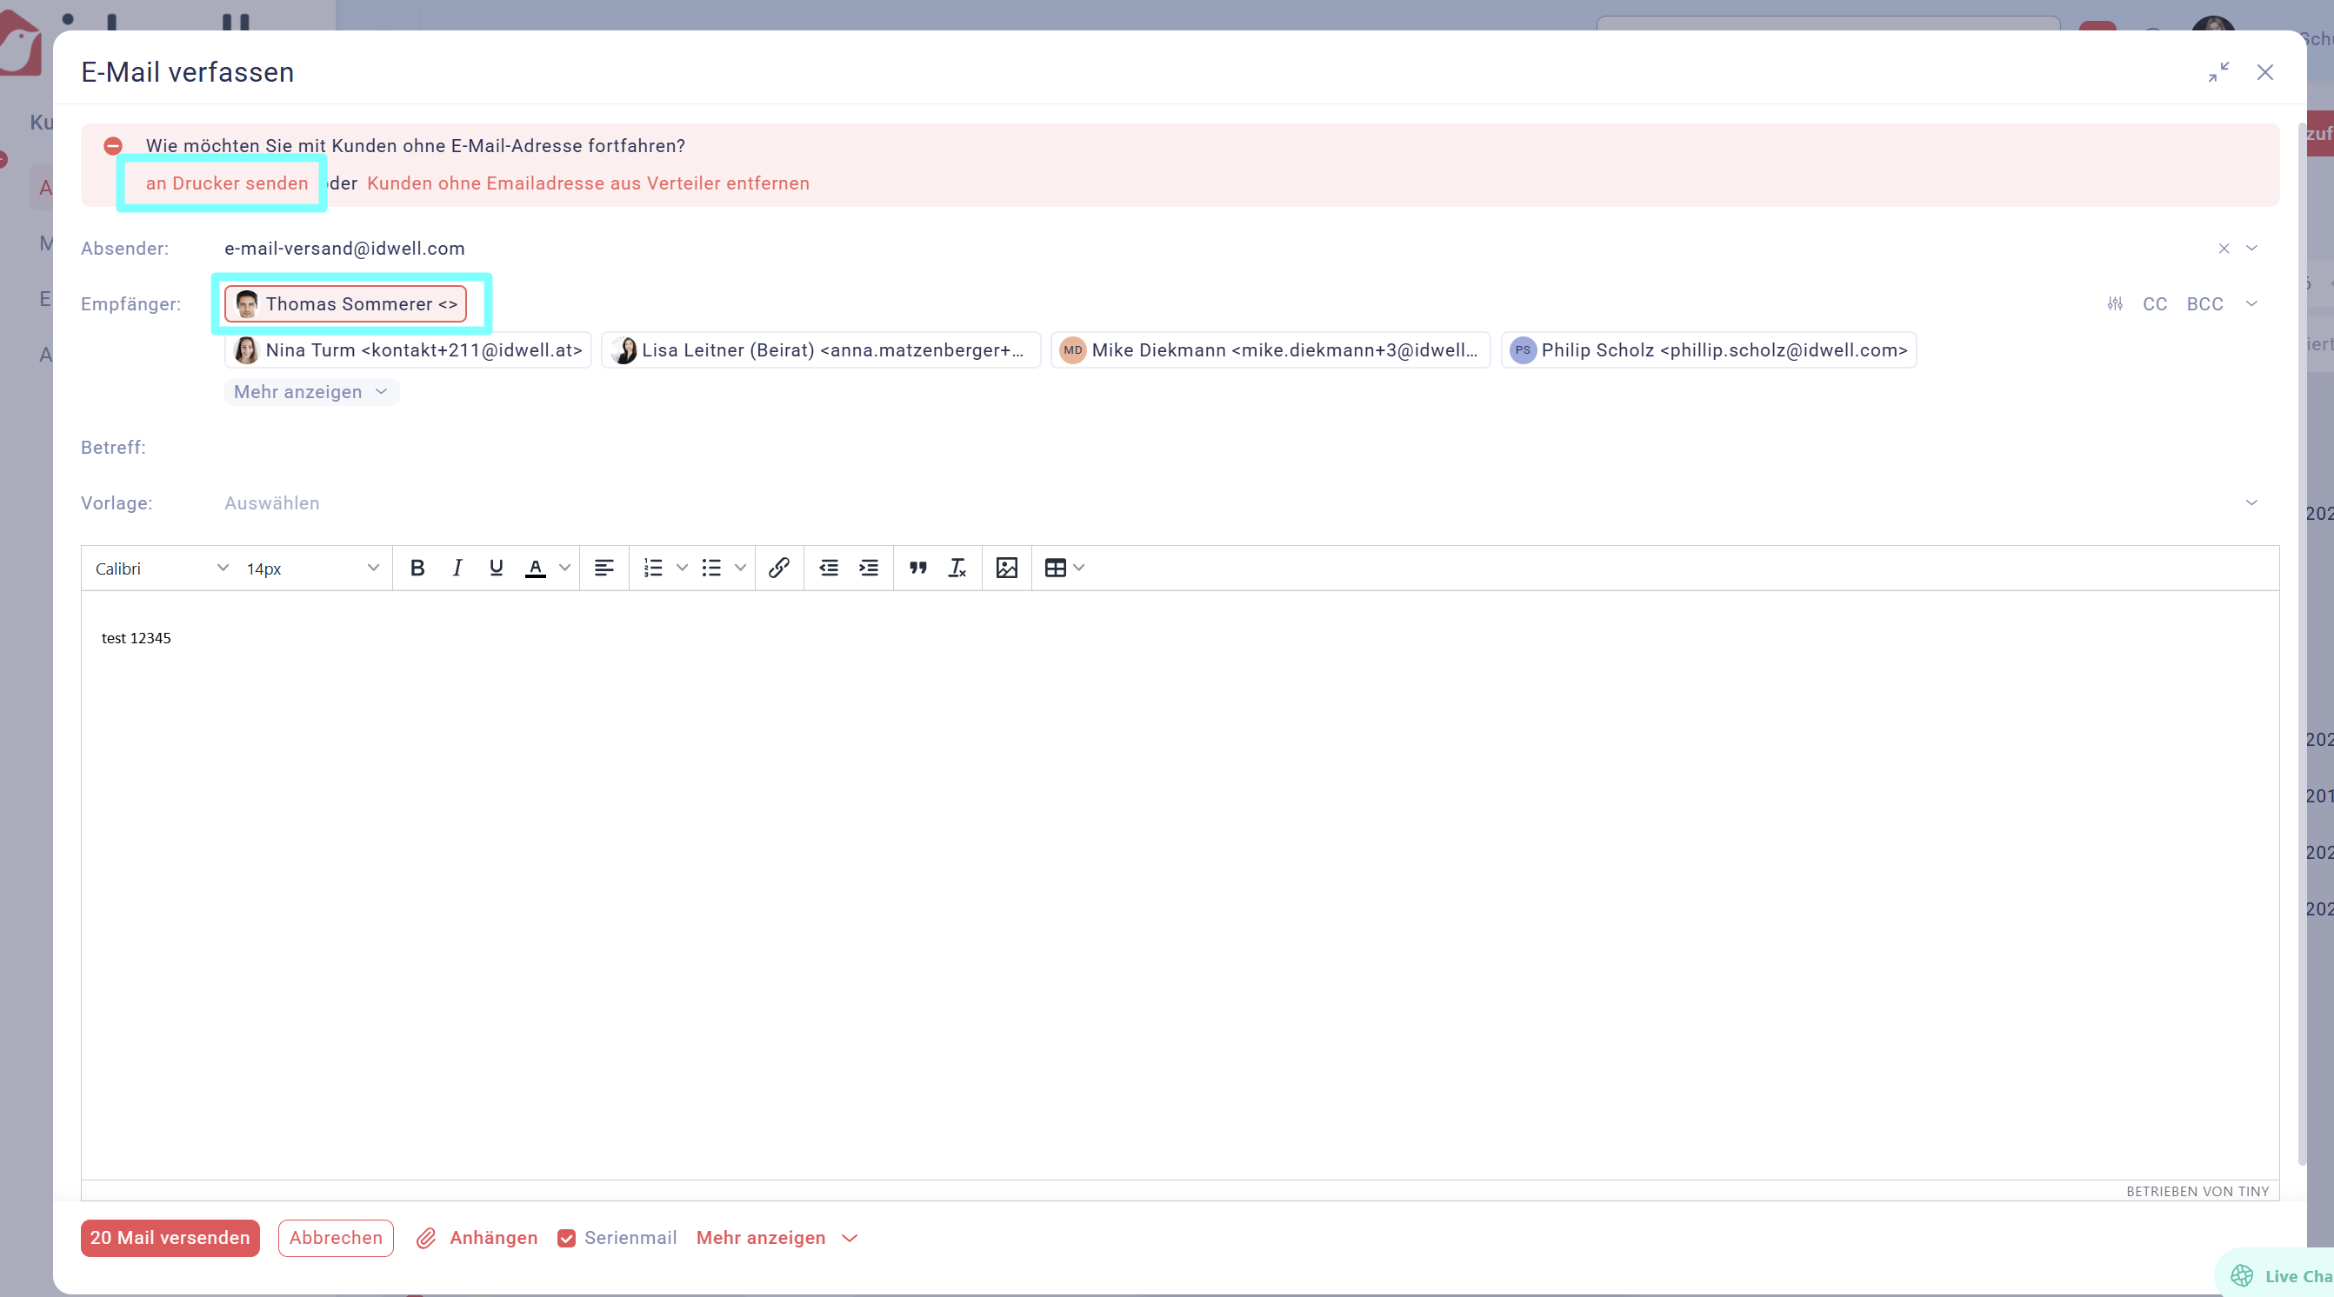The image size is (2334, 1297).
Task: Click the 20 Mail versenden button
Action: tap(170, 1238)
